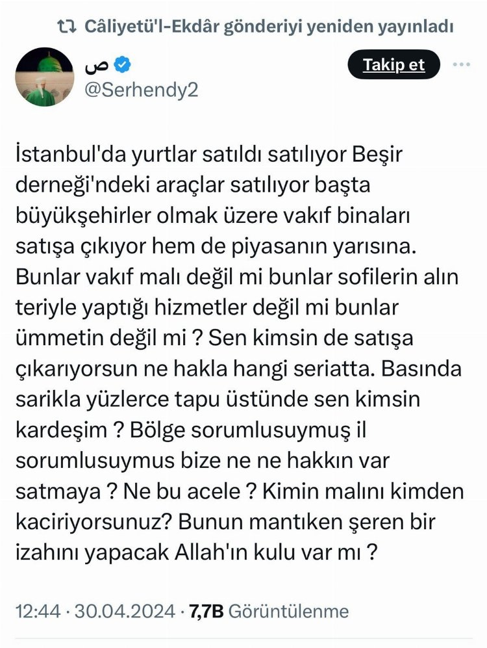Click the 30.04.2024 date

click(x=125, y=611)
